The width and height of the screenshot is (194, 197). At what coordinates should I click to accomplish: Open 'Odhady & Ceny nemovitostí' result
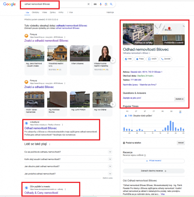click(x=41, y=193)
